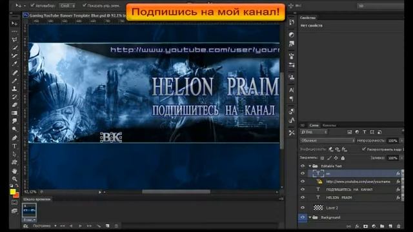Select the Eraser tool

tap(14, 105)
